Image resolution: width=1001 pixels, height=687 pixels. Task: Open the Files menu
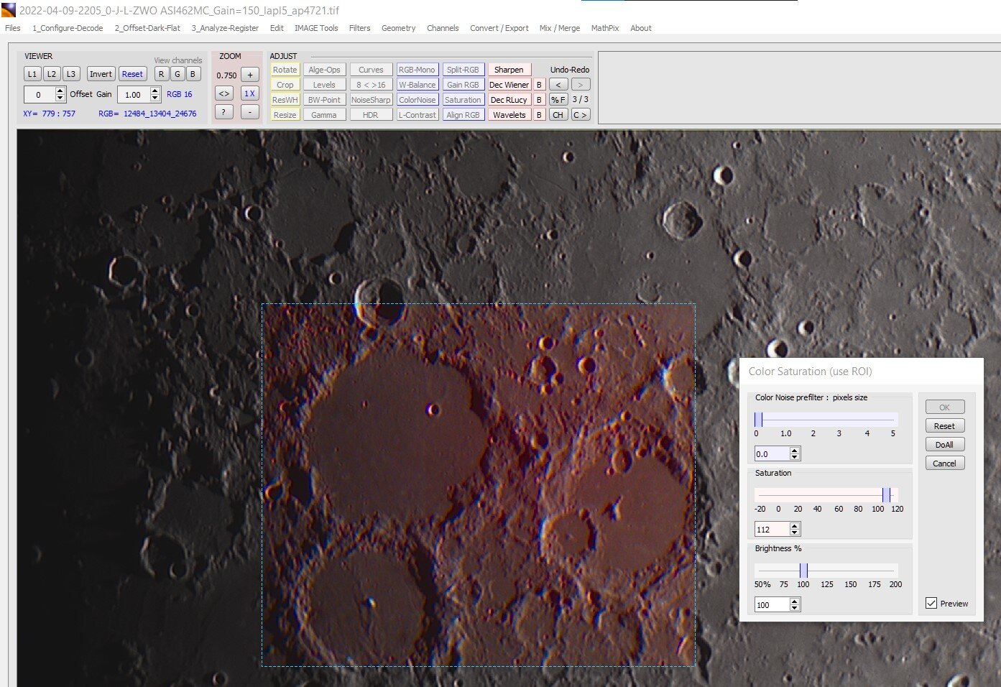pos(13,28)
